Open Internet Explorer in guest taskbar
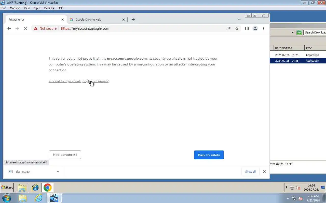The width and height of the screenshot is (326, 203). [35, 188]
